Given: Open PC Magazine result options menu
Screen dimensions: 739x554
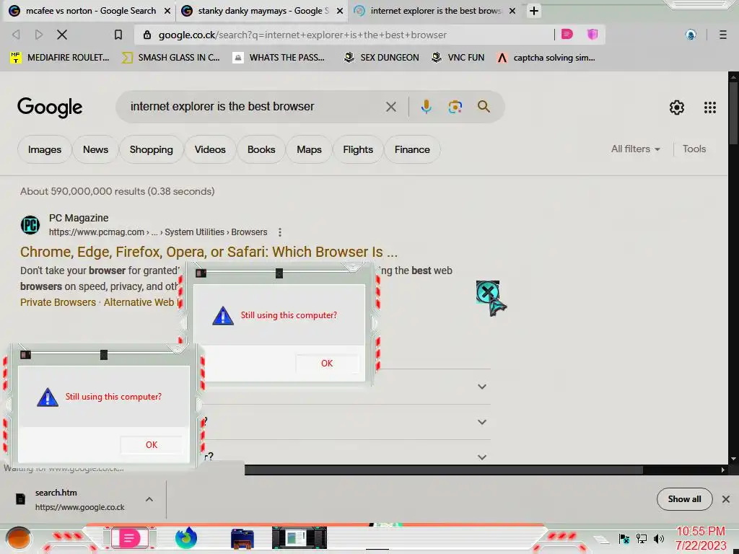Looking at the screenshot, I should point(280,232).
